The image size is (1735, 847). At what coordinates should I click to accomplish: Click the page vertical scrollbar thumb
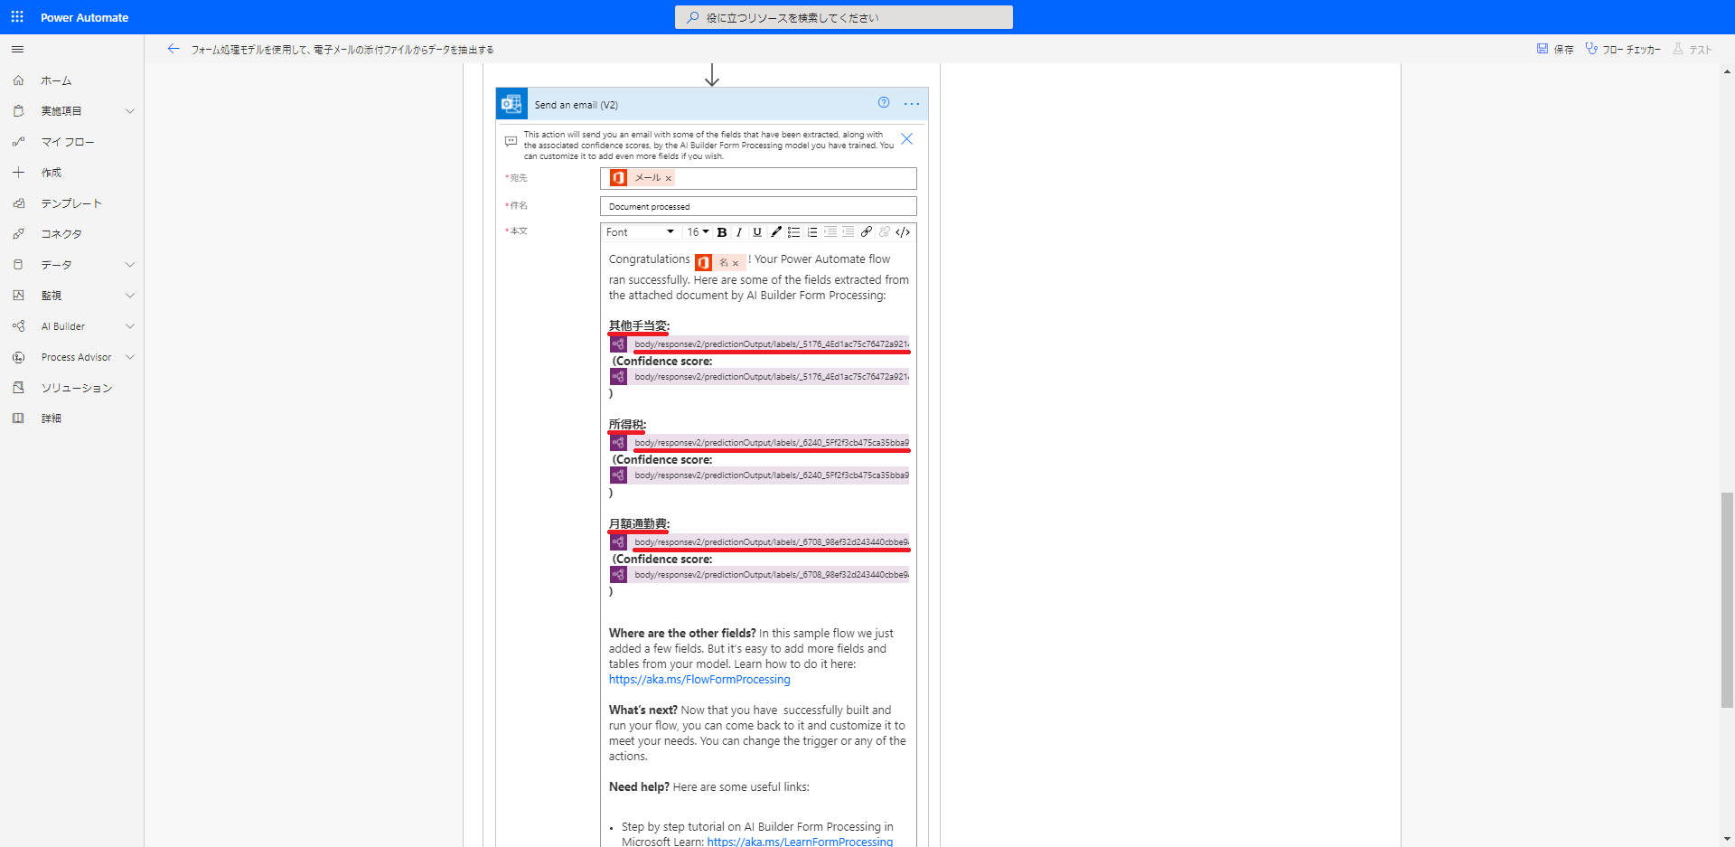point(1727,599)
